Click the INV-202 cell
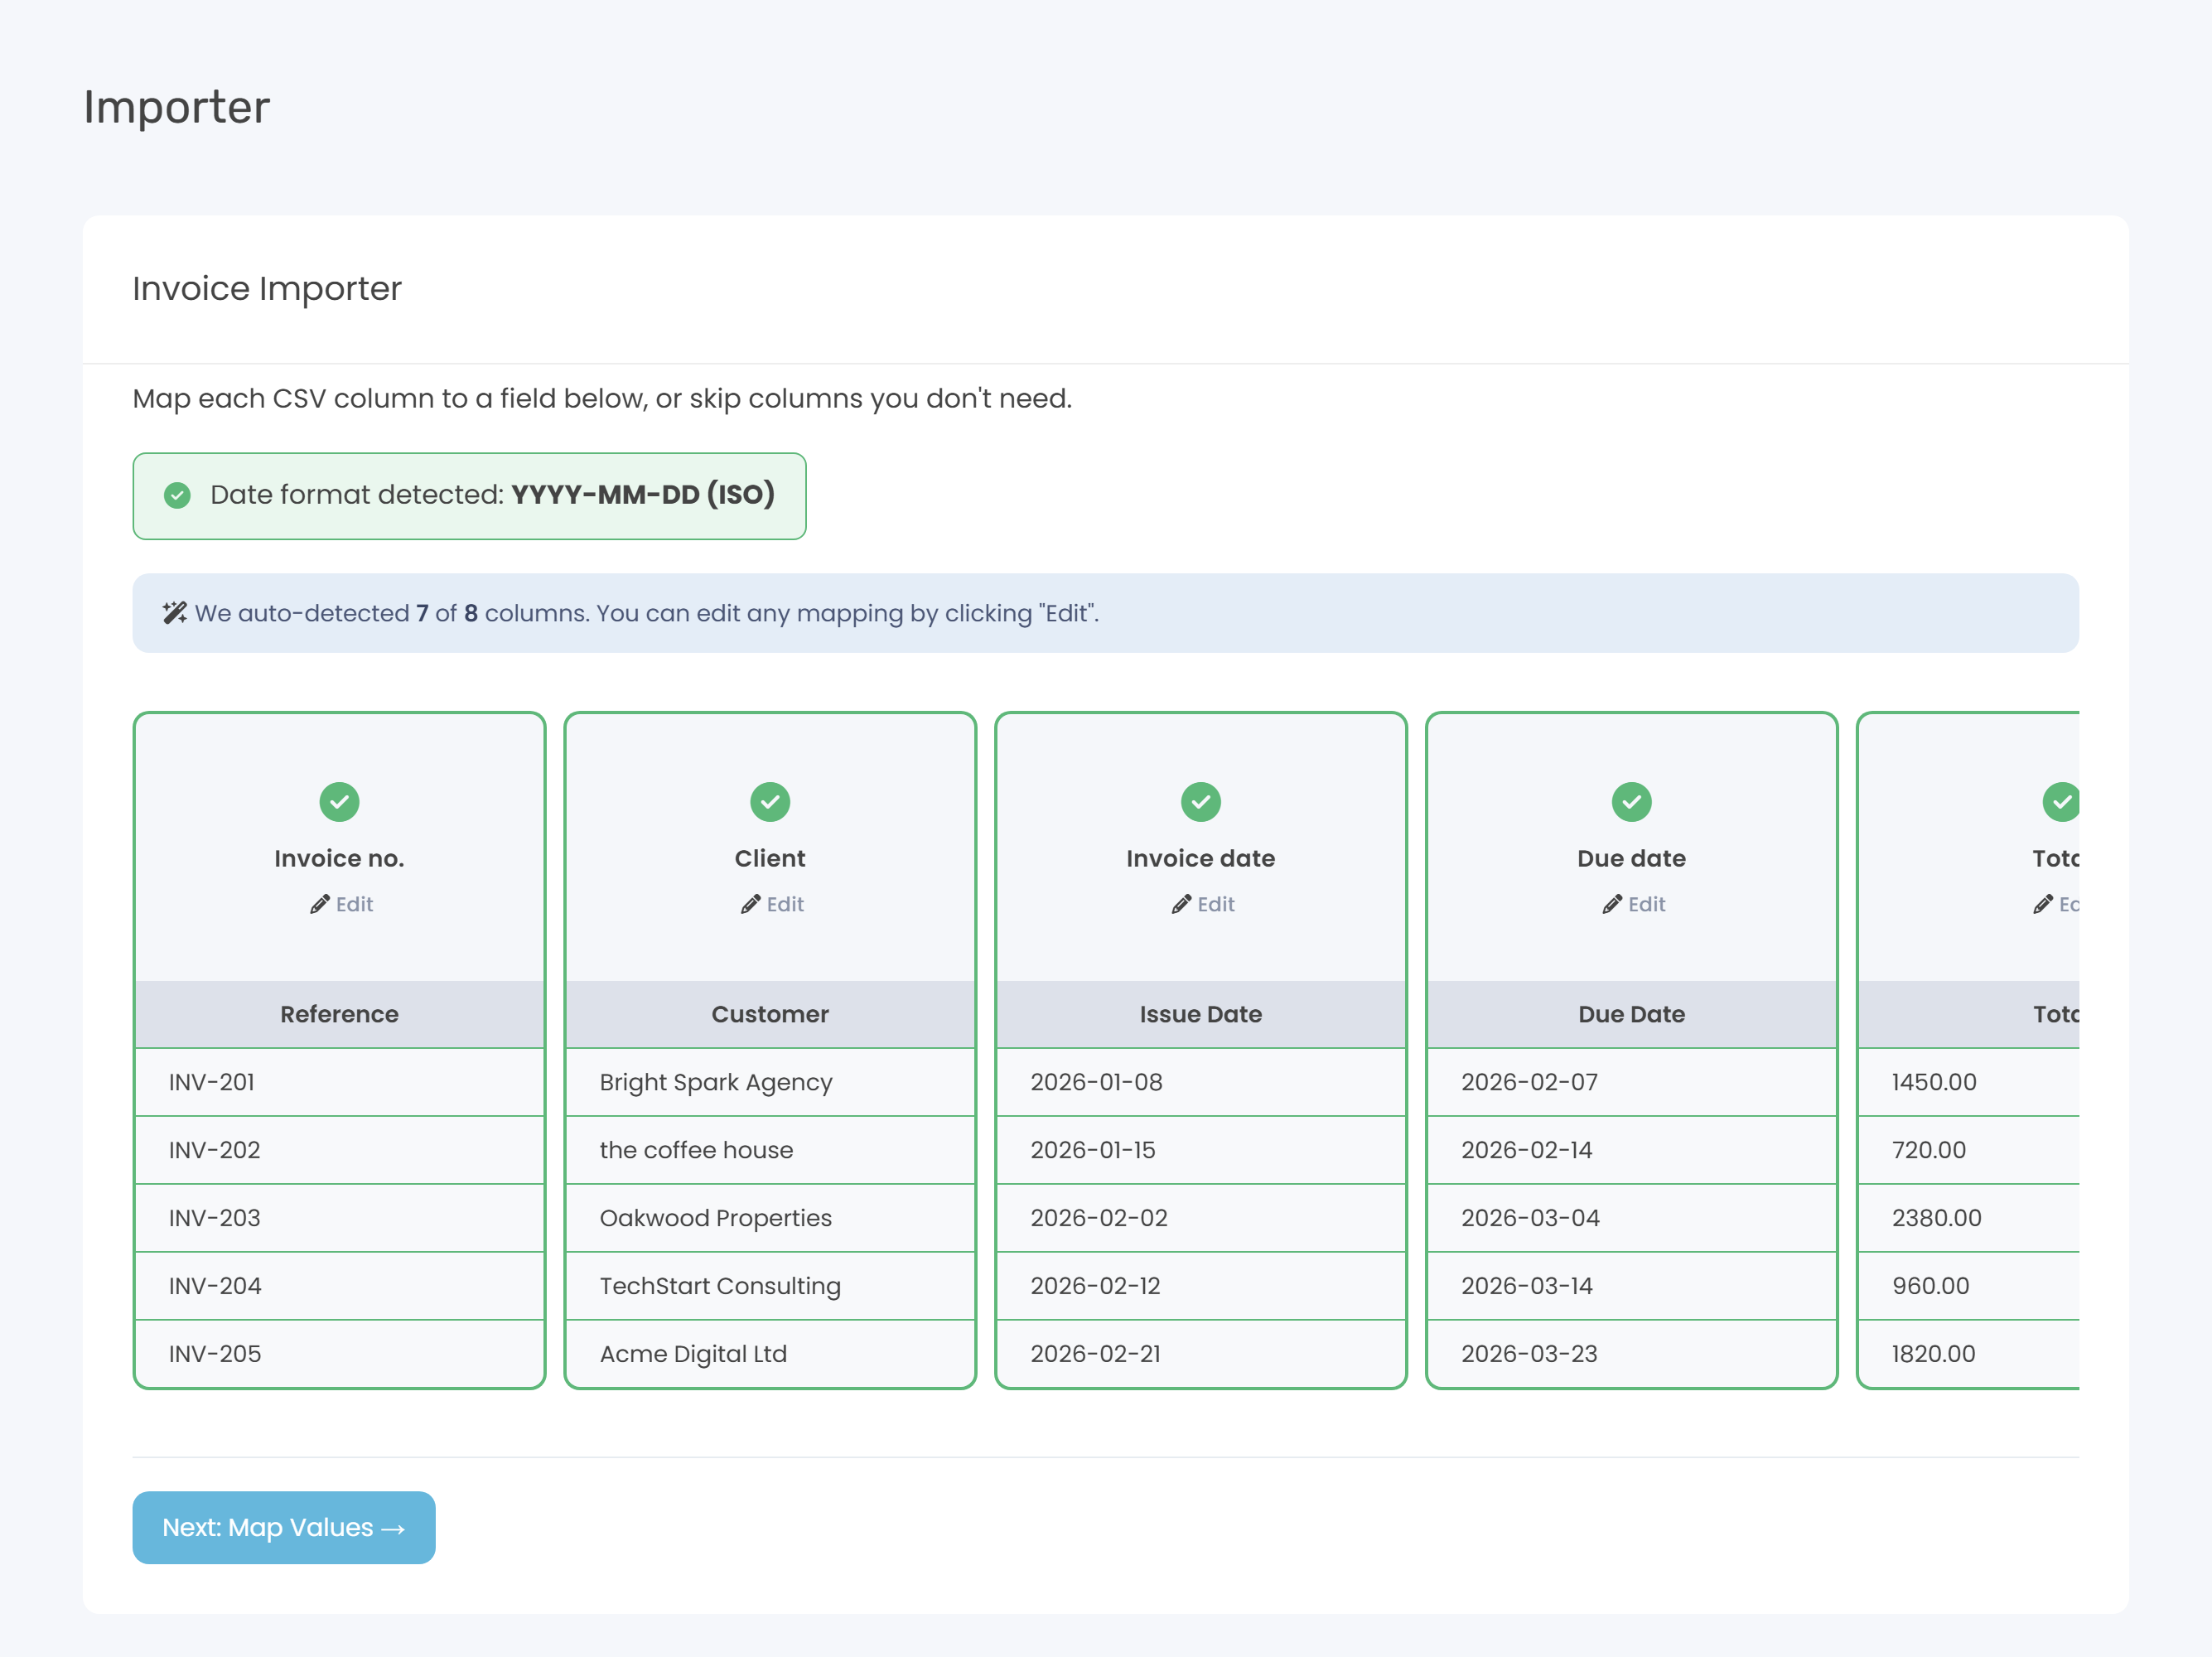The height and width of the screenshot is (1657, 2212). click(x=339, y=1150)
